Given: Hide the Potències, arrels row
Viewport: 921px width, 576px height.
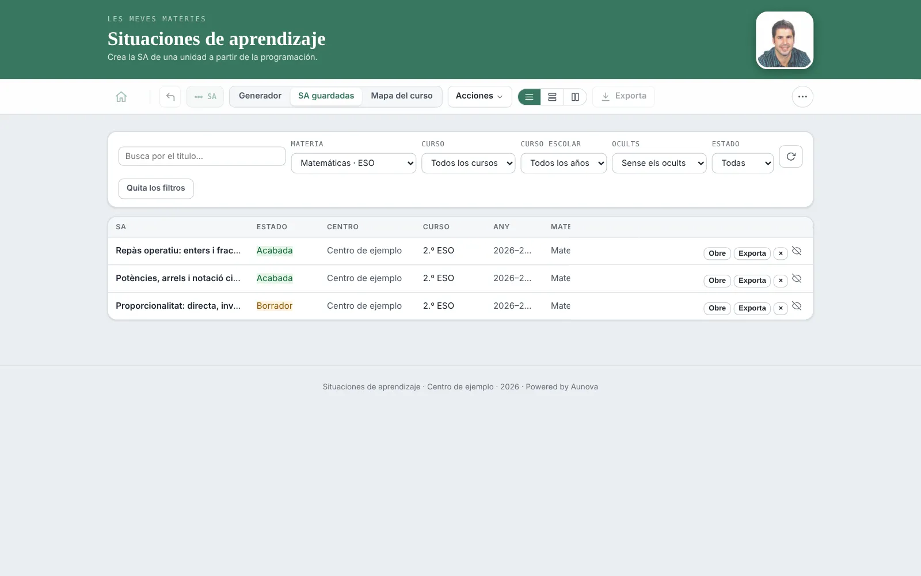Looking at the screenshot, I should 797,279.
